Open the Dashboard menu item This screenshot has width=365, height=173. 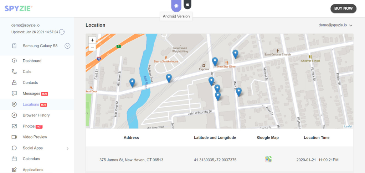tap(32, 61)
